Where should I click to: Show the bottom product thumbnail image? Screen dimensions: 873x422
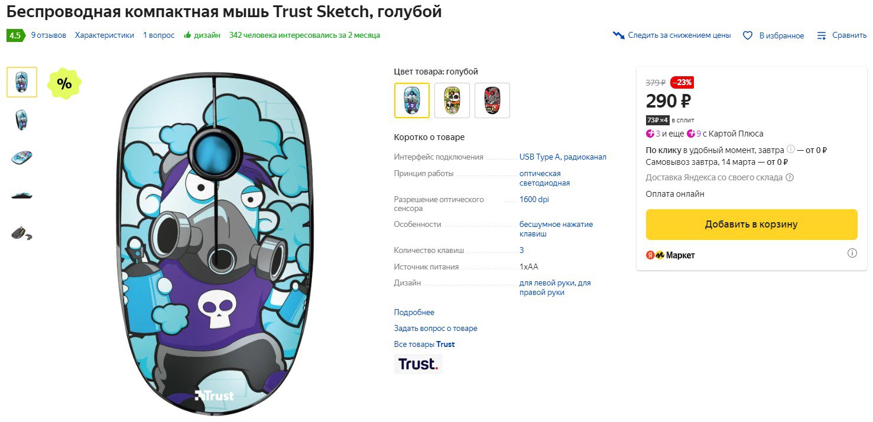[x=22, y=233]
